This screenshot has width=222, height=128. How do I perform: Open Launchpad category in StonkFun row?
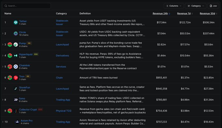tap(62, 89)
